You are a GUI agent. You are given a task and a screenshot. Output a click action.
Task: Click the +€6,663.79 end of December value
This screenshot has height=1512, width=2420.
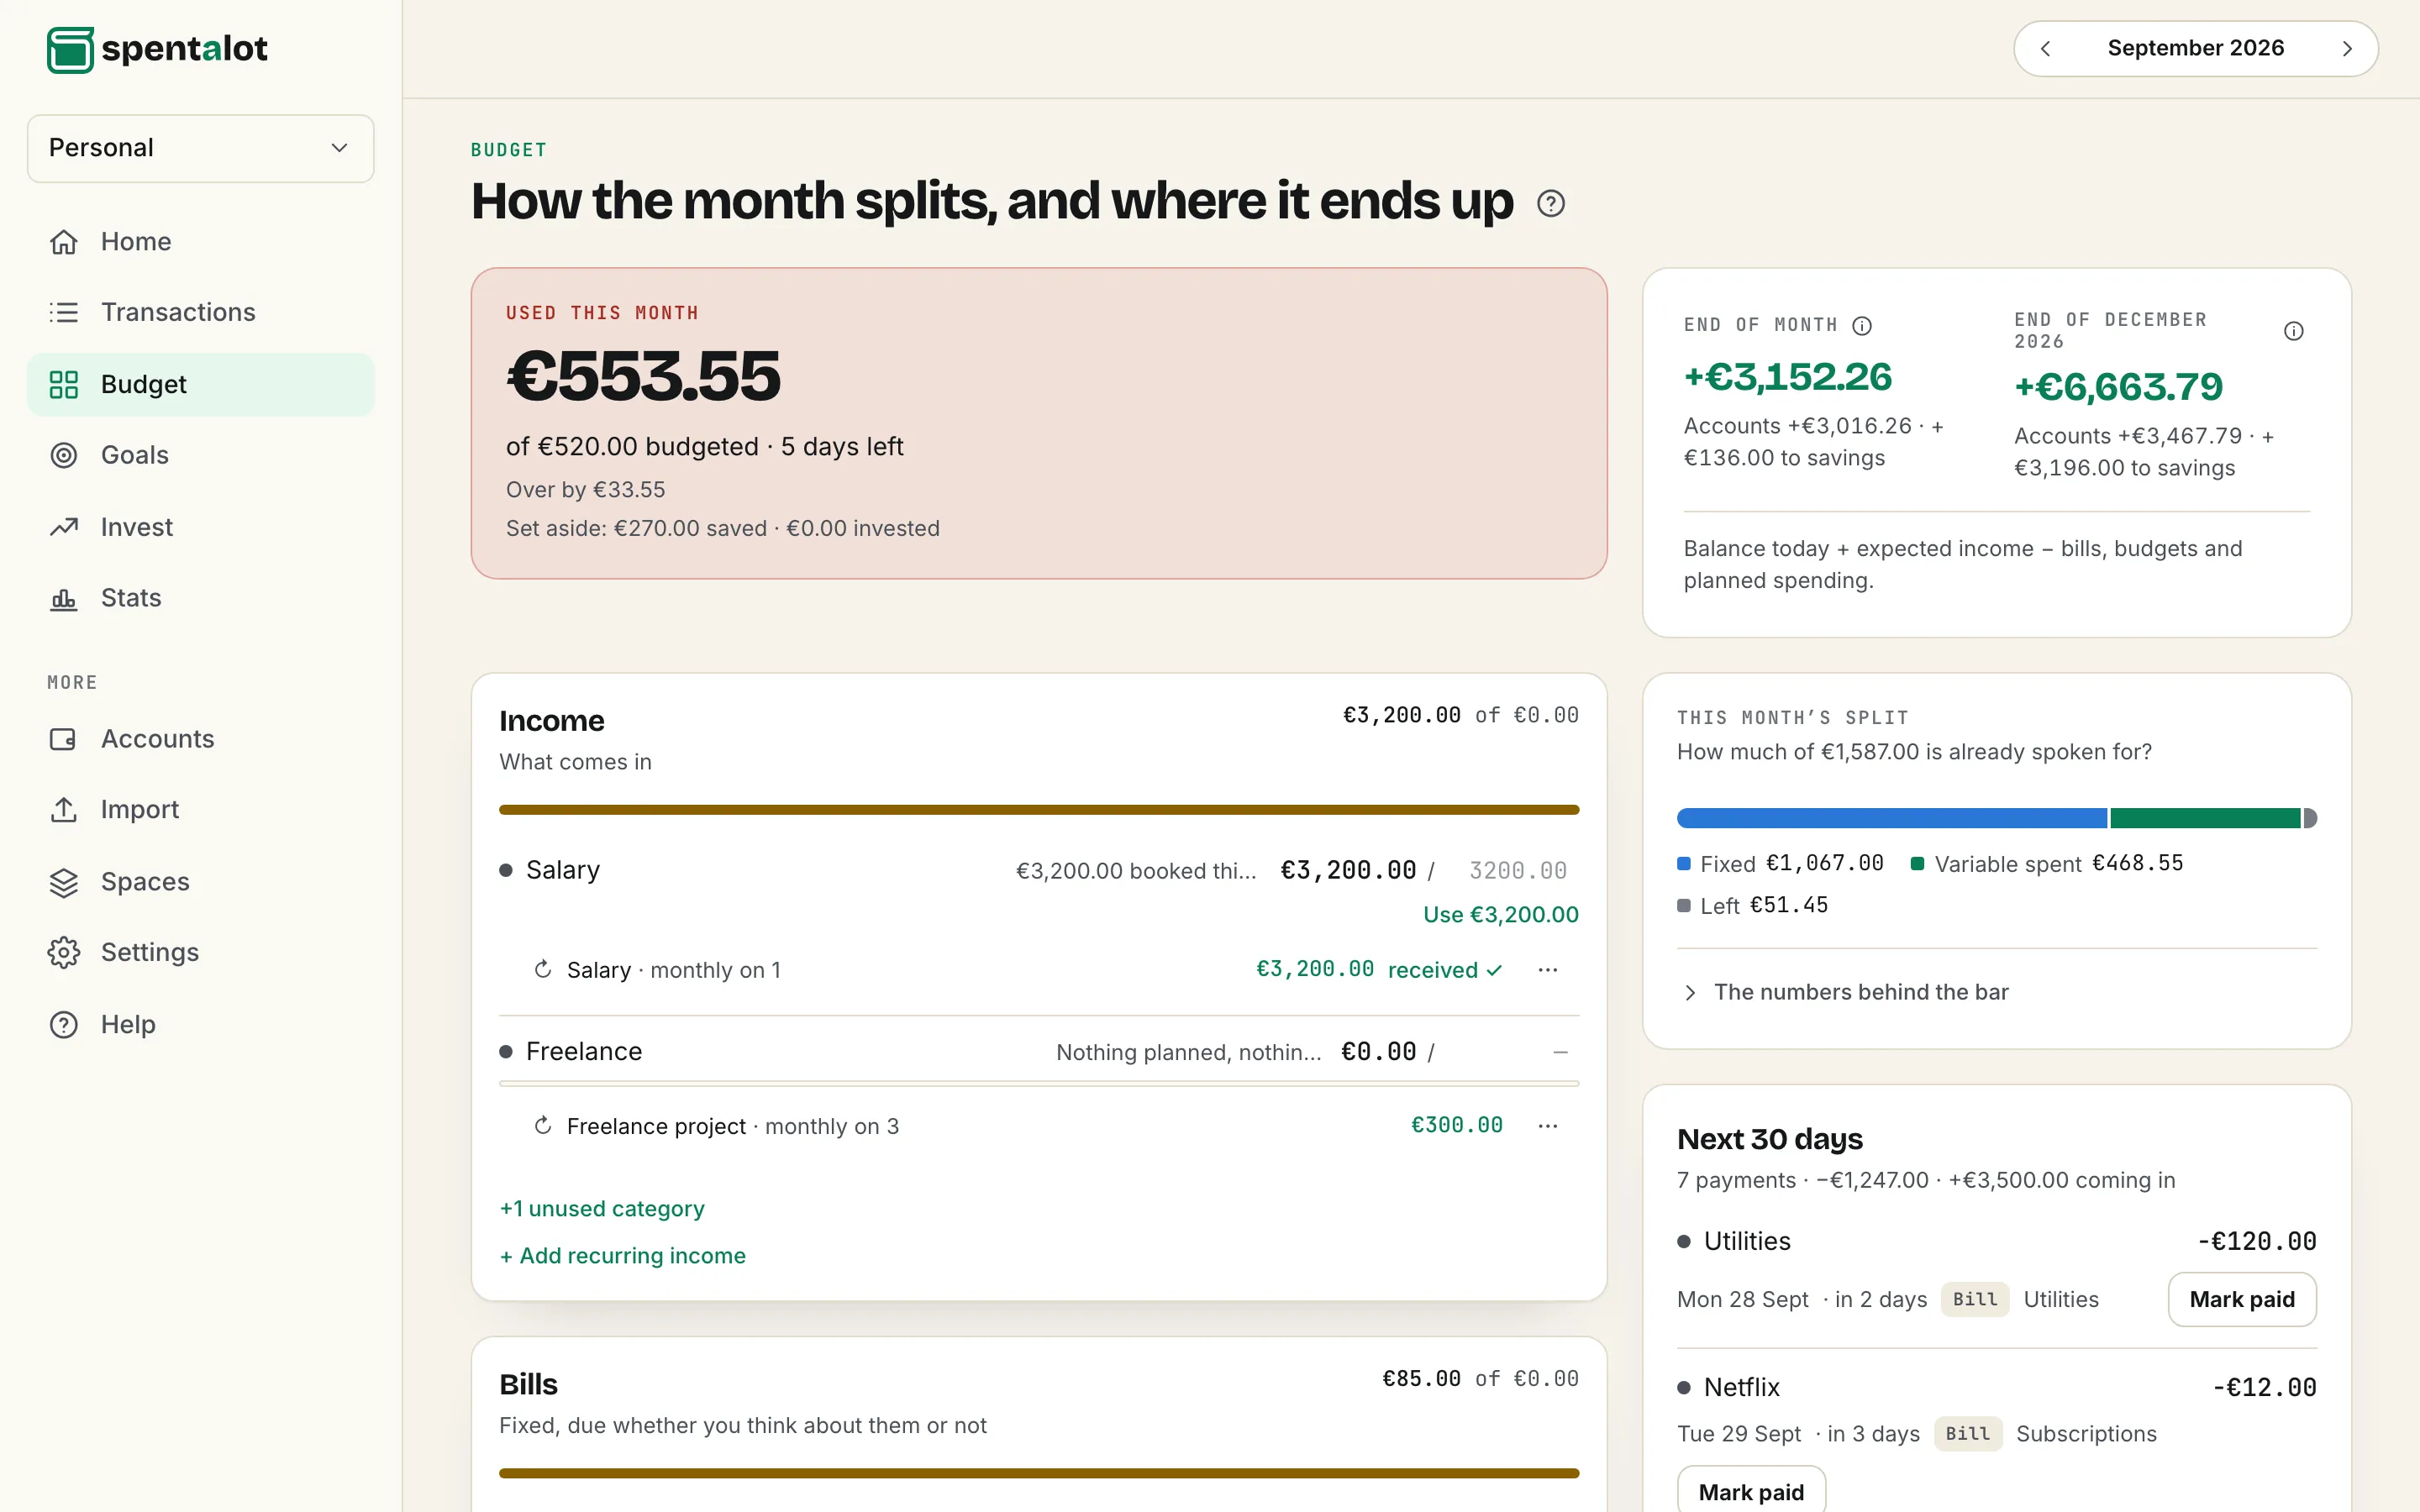[2118, 387]
